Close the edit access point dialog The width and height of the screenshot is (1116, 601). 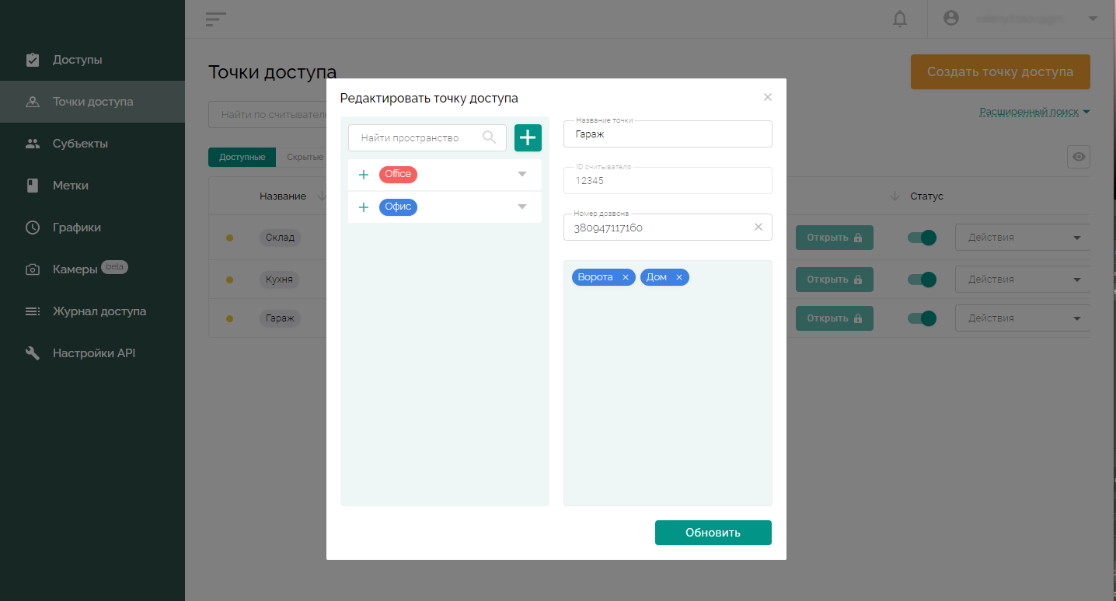768,97
